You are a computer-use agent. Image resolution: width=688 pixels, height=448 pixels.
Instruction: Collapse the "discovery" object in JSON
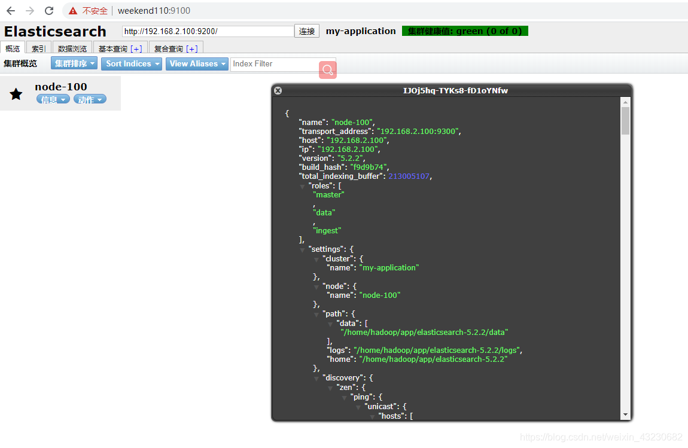(x=316, y=378)
